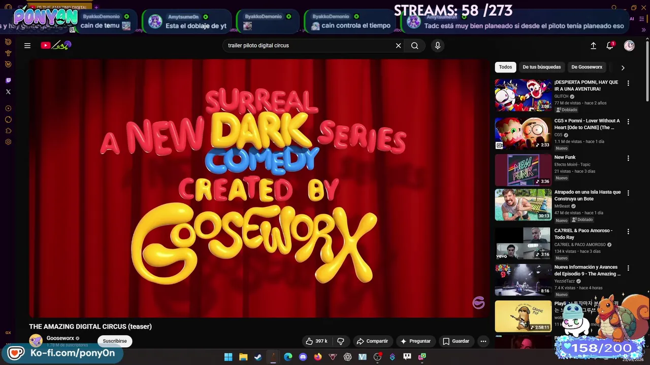Screen dimensions: 650x365
Task: Open X (Twitter) in the browser sidebar
Action: [8, 92]
